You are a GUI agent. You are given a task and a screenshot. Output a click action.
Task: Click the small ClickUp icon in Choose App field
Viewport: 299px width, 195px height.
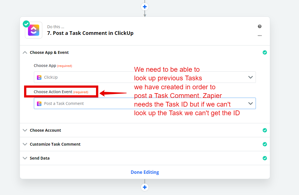39,77
